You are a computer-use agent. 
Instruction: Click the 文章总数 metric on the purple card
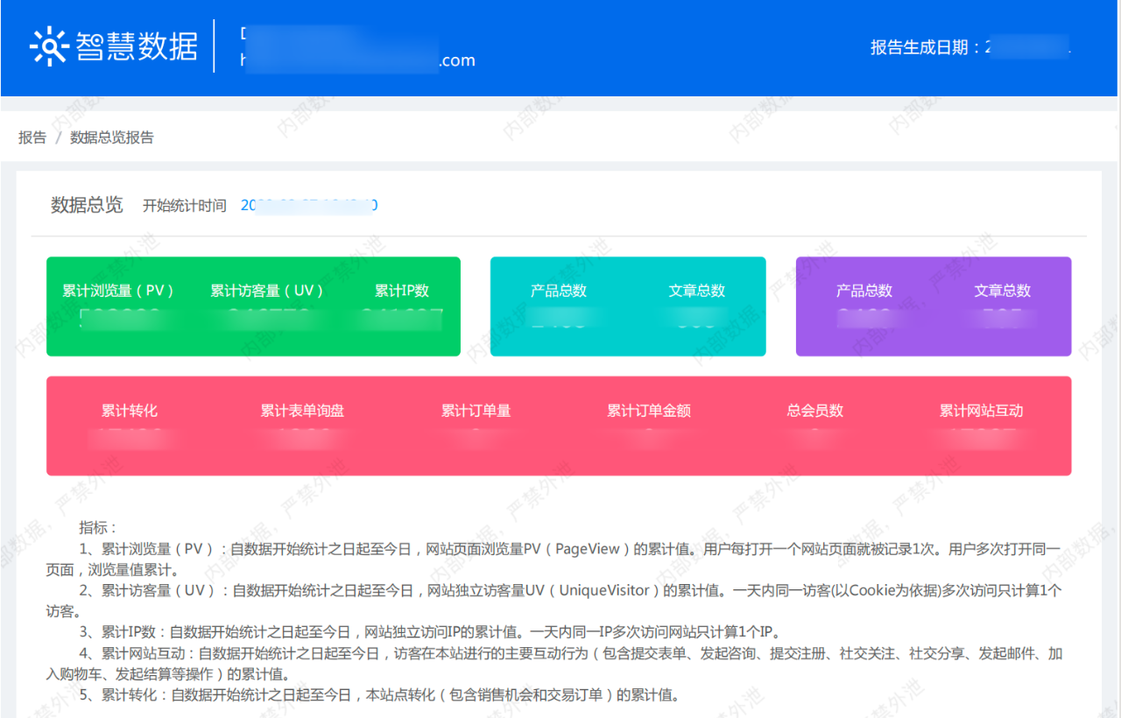click(1002, 291)
